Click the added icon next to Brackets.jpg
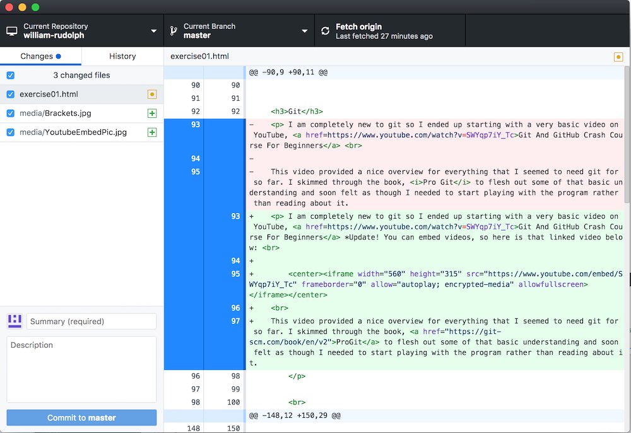Screen dimensions: 631x433 tap(151, 113)
